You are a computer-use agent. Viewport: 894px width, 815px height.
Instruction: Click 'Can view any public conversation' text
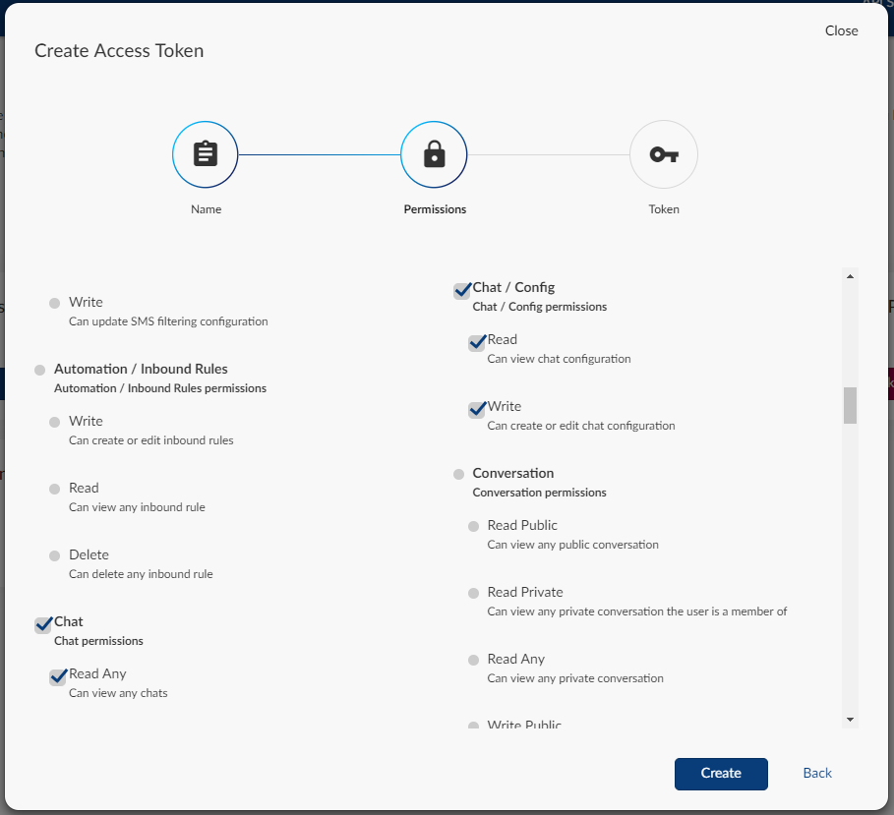click(x=572, y=545)
